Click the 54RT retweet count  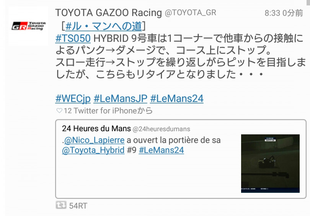click(x=78, y=206)
